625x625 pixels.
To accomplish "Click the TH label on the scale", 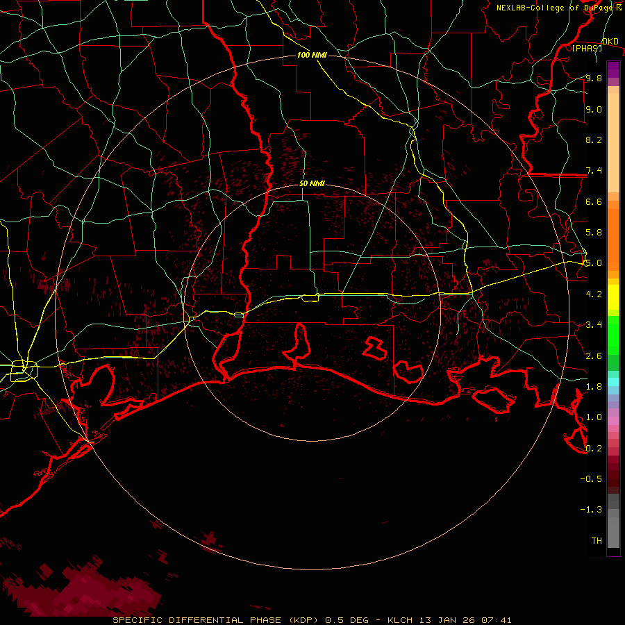I will coord(597,541).
